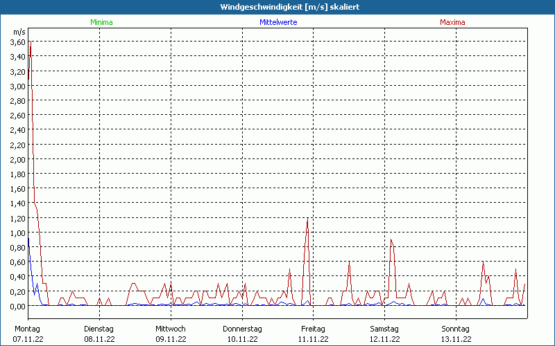The image size is (555, 346).
Task: Select the red 'Maxima' legend label
Action: (452, 22)
